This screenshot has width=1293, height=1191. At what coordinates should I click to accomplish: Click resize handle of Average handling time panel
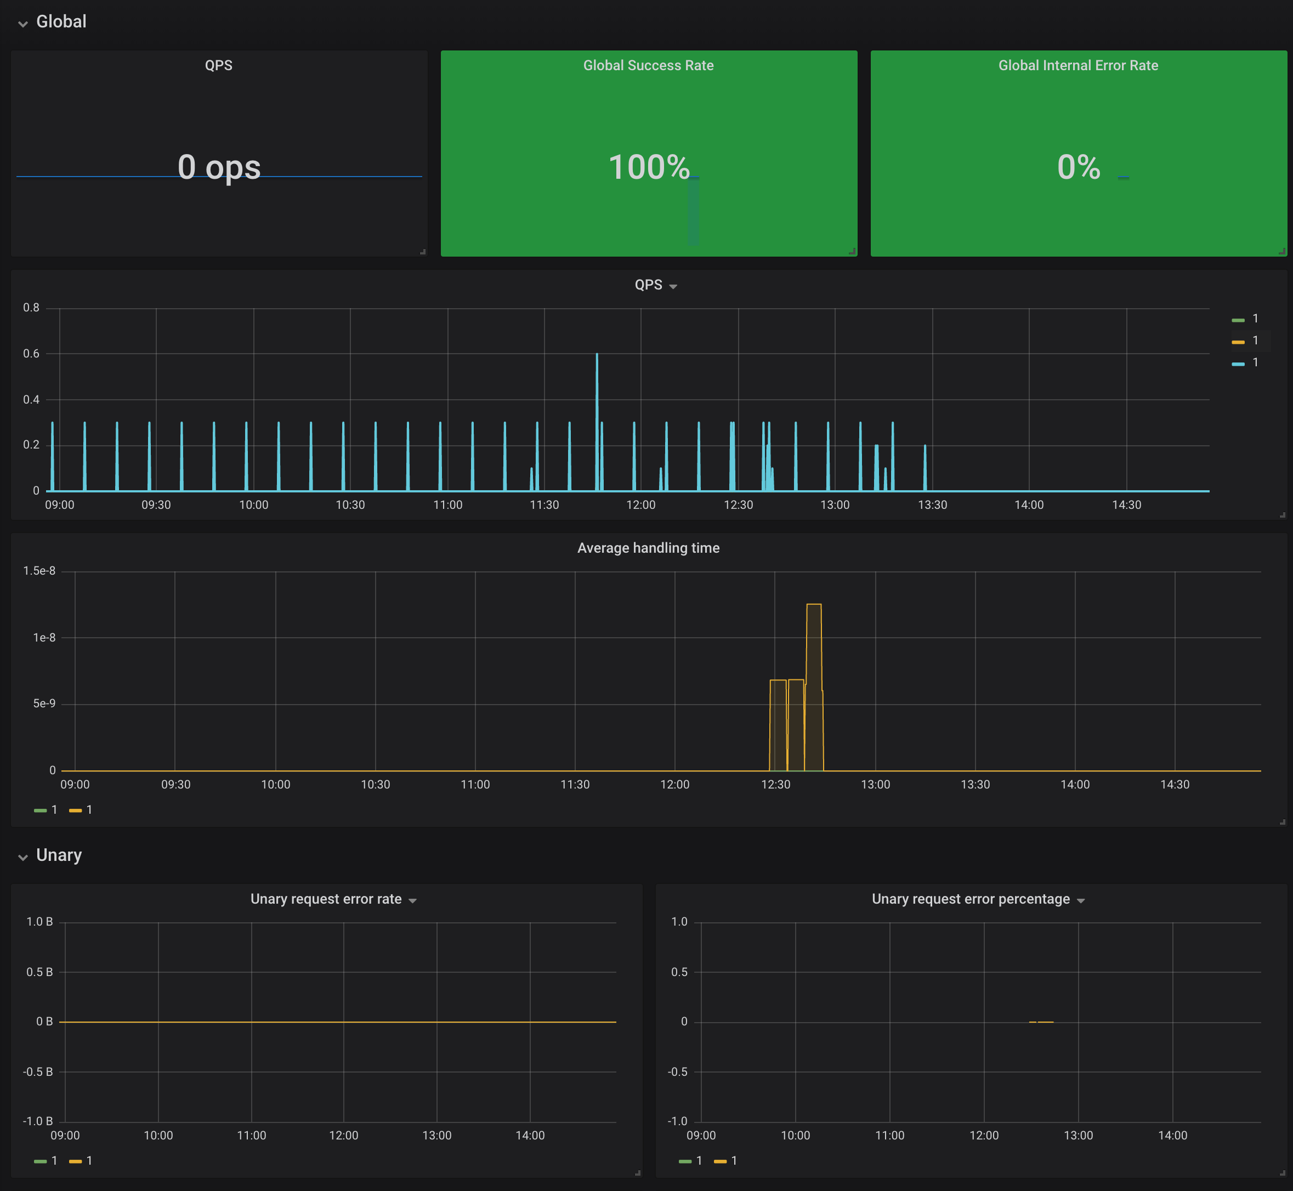point(1282,822)
